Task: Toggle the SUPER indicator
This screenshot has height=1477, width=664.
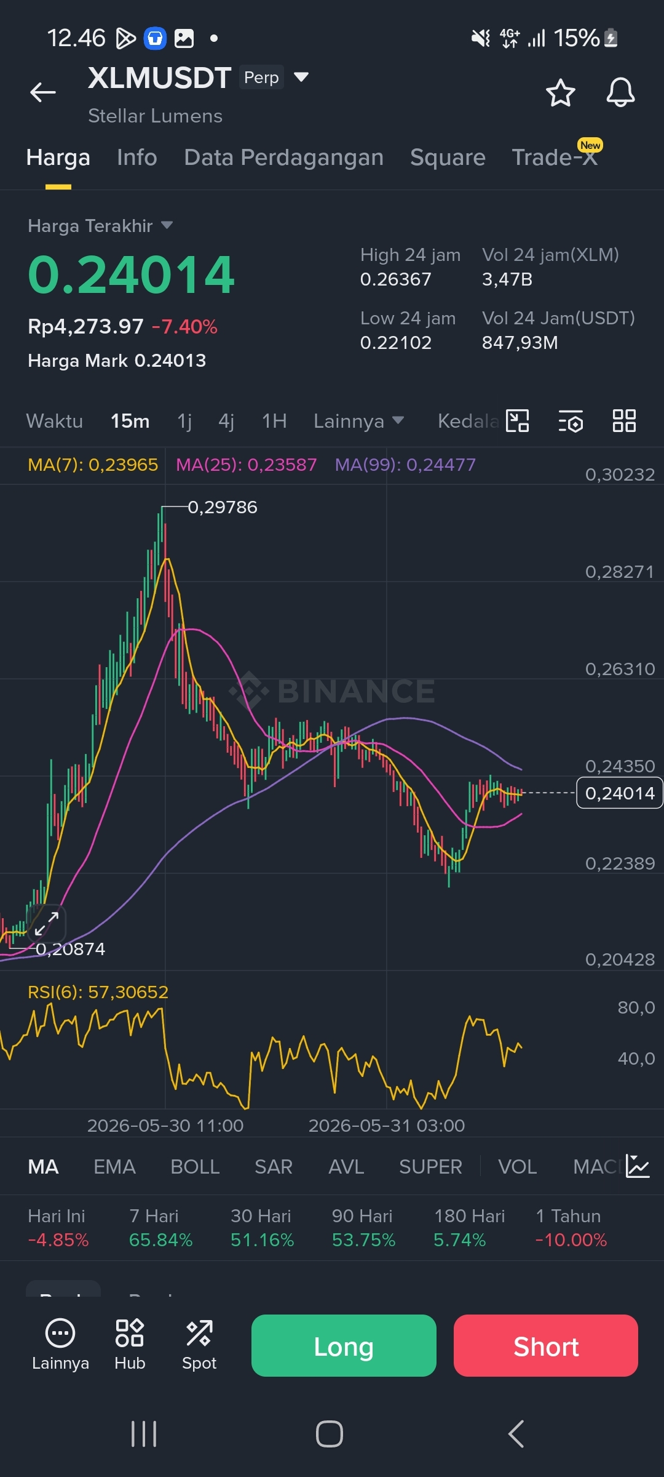Action: point(430,1167)
